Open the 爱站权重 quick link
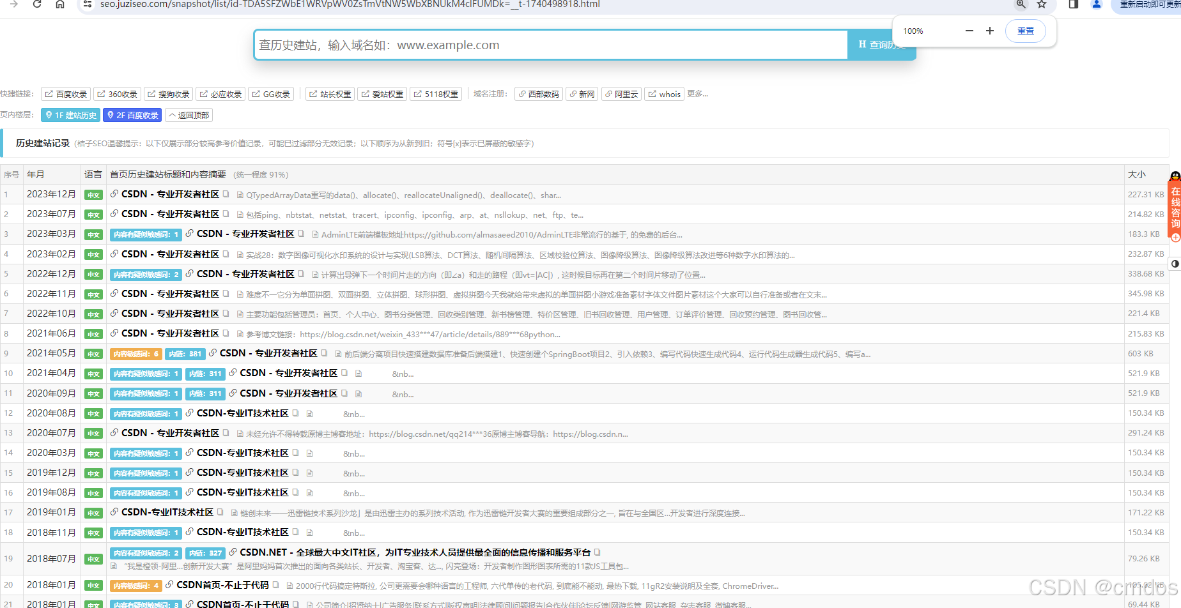The width and height of the screenshot is (1181, 608). [x=382, y=94]
